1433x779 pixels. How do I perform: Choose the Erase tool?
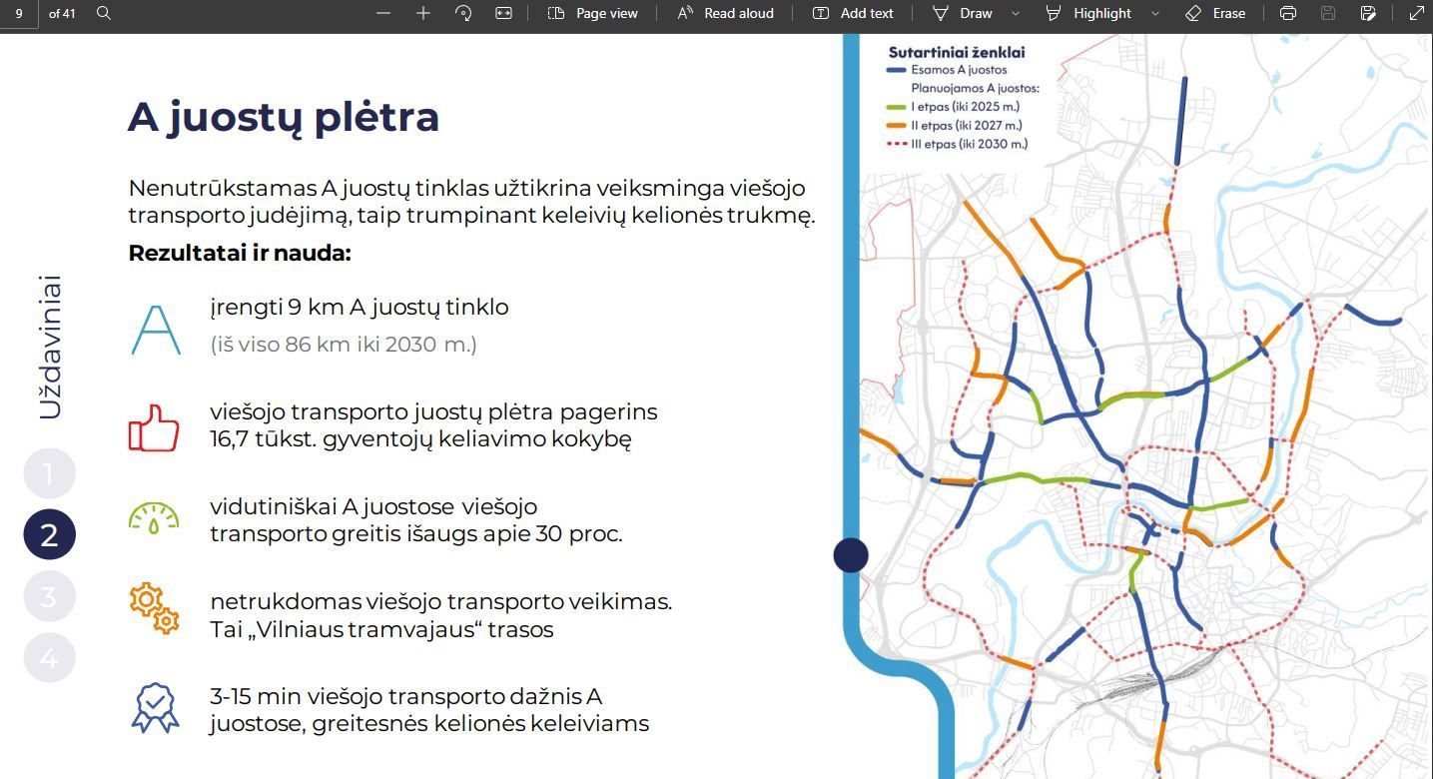pyautogui.click(x=1215, y=13)
